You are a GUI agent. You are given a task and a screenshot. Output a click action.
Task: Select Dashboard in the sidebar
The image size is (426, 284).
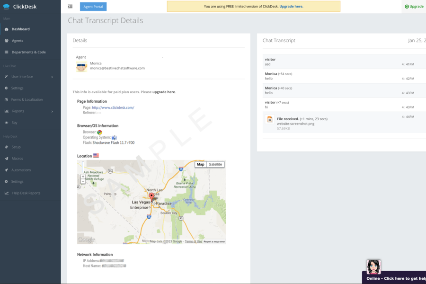pyautogui.click(x=21, y=29)
